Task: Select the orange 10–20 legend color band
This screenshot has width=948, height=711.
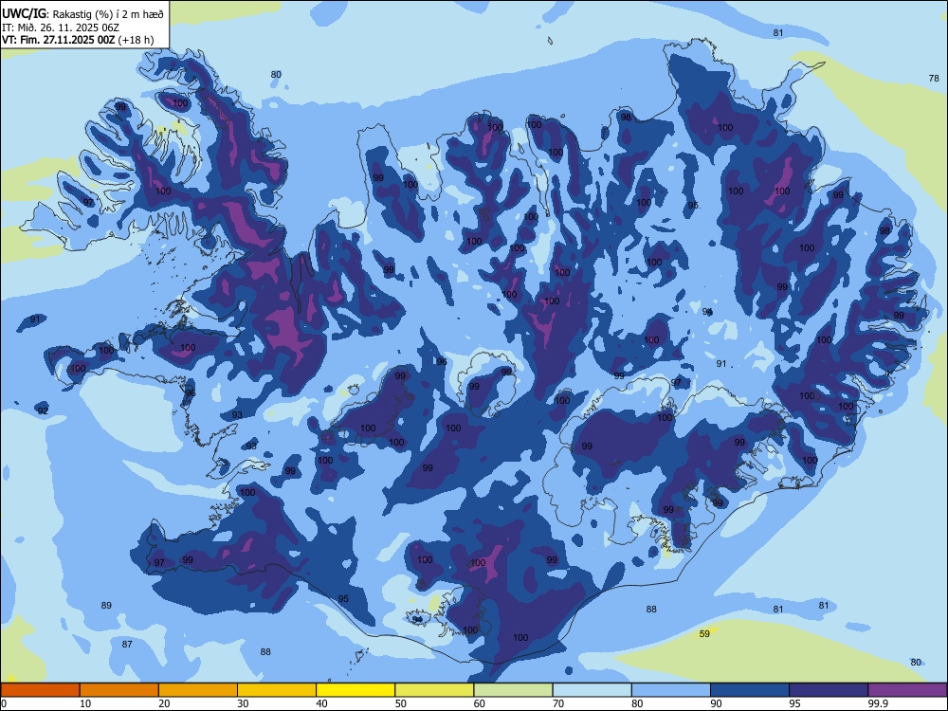Action: point(119,690)
